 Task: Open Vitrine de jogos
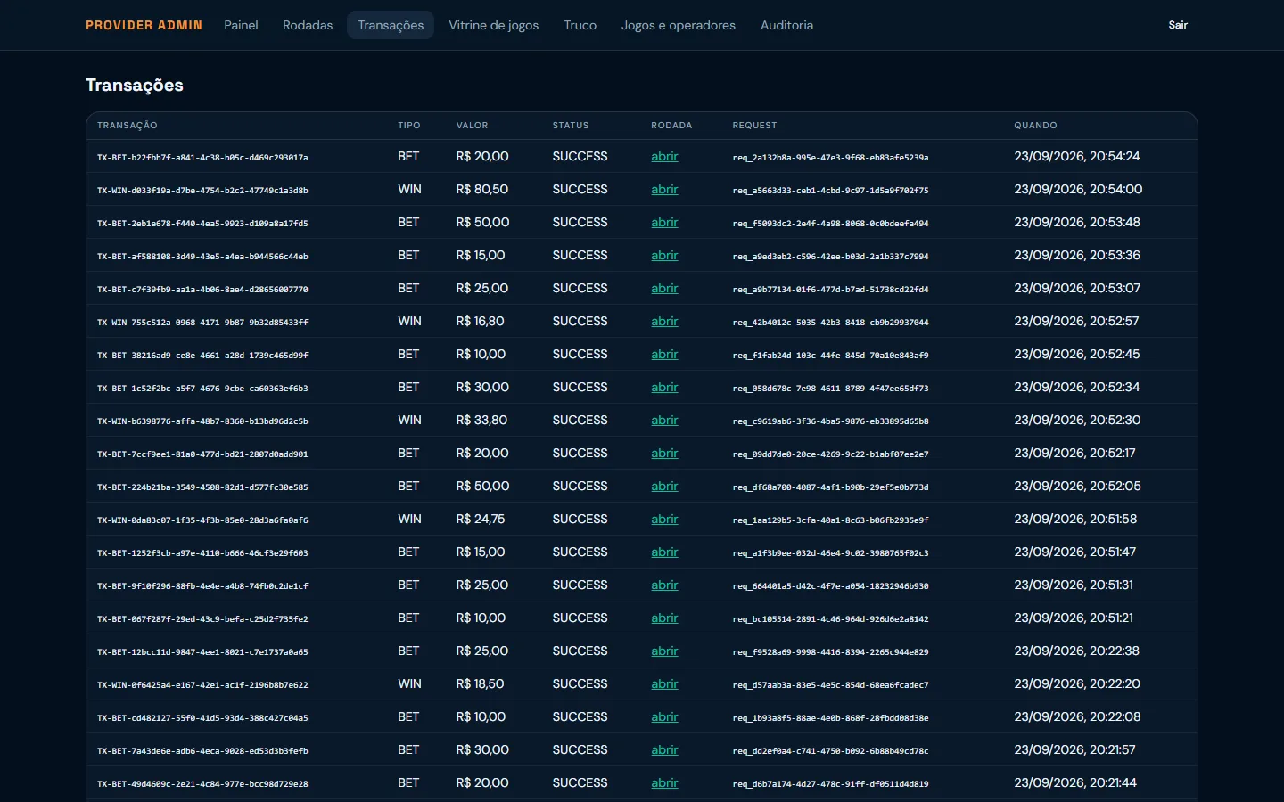[493, 25]
